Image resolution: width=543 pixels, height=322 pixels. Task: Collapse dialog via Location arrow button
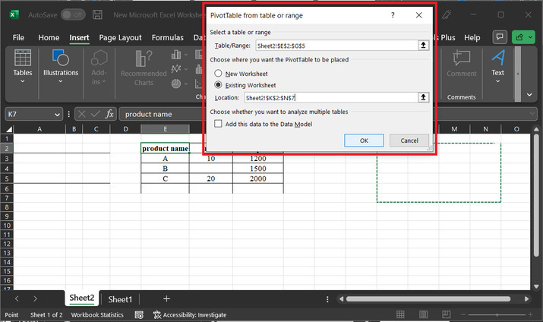click(x=423, y=98)
